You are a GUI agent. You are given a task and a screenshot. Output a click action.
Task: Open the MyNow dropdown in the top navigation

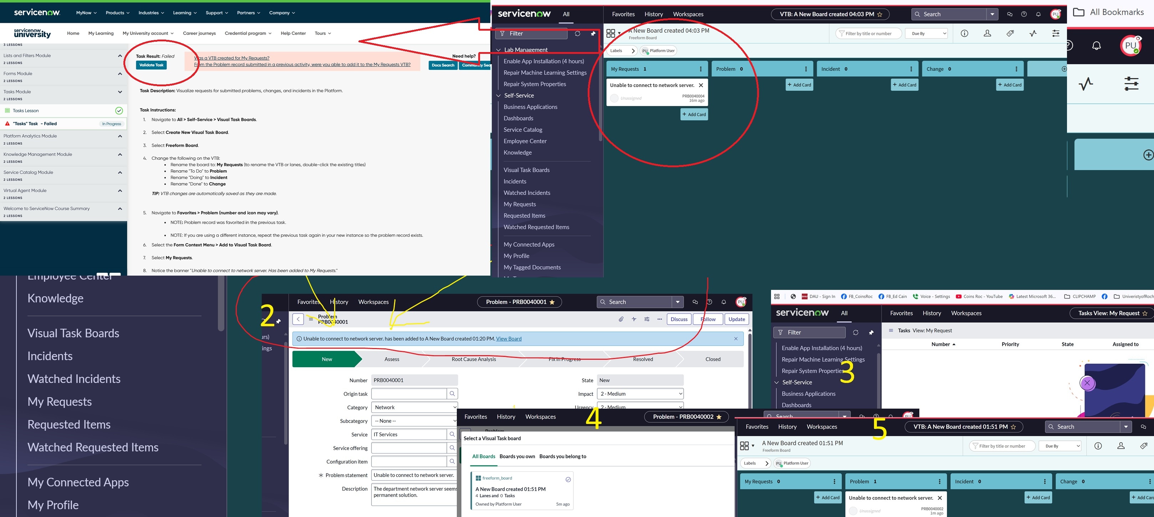(86, 12)
